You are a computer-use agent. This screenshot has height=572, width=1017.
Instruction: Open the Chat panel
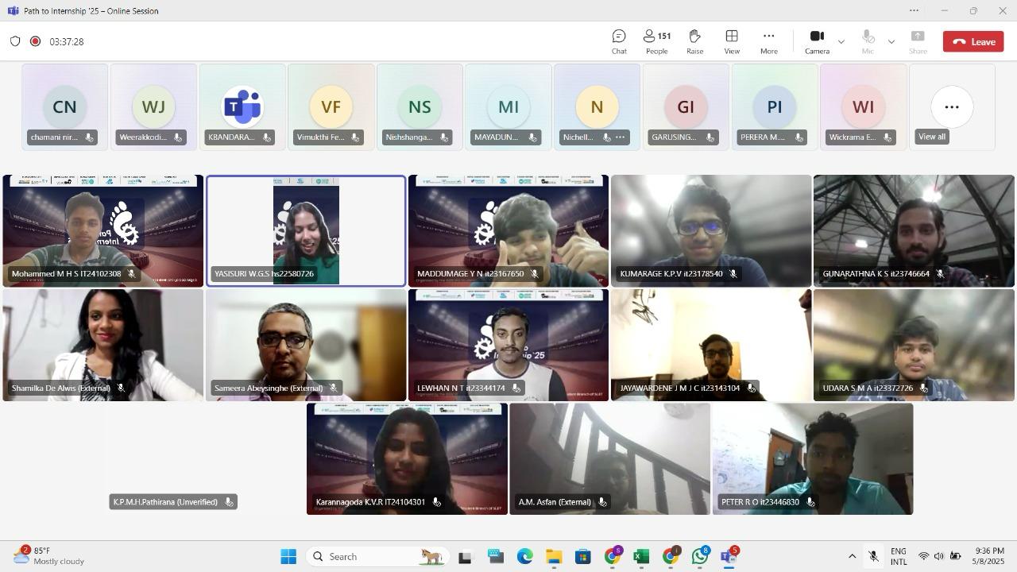coord(619,42)
